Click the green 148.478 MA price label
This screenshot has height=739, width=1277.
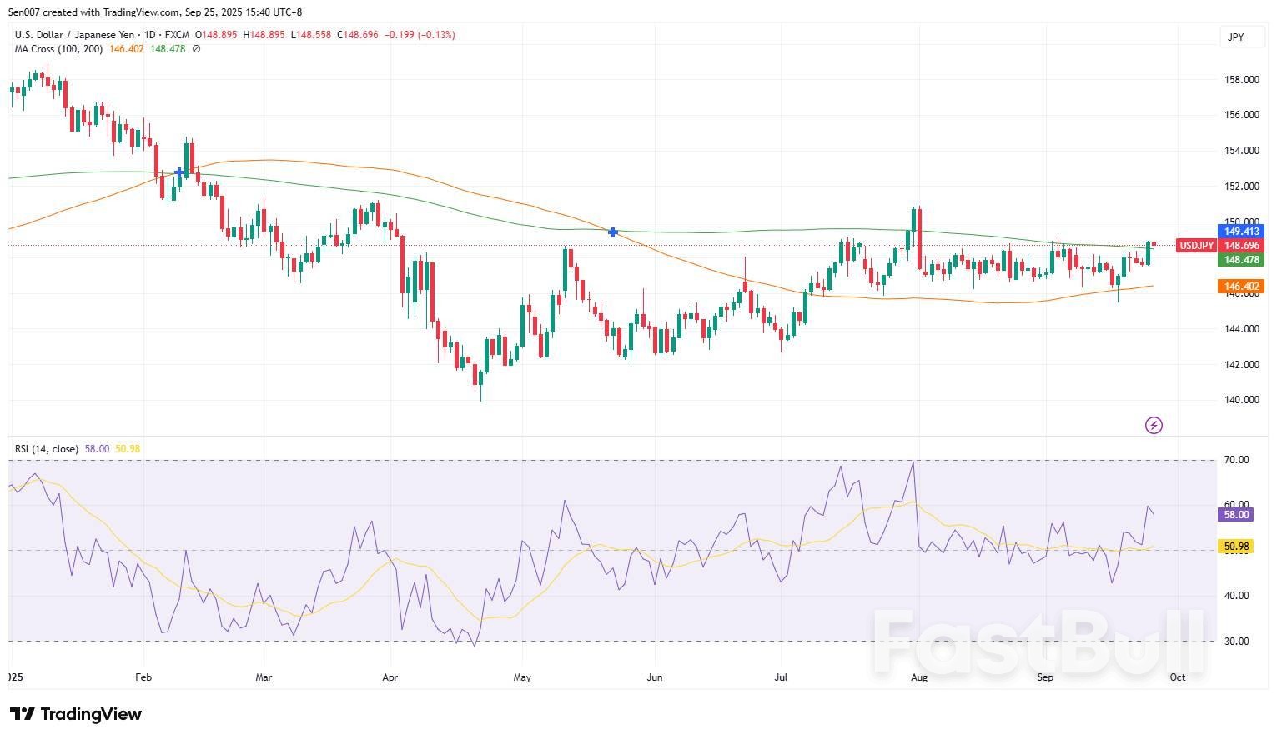(x=1241, y=260)
